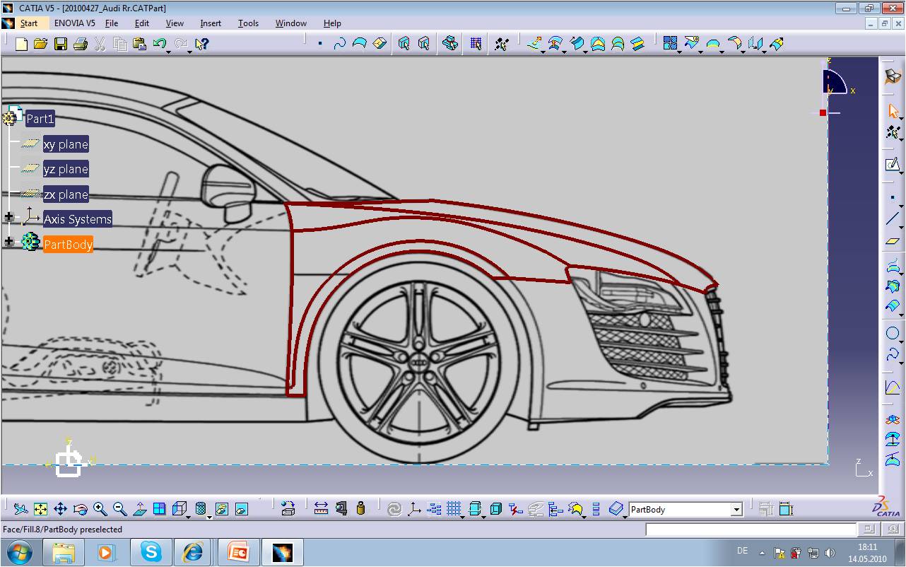Open the Shading render style dropdown
Screen dimensions: 906x567
[209, 516]
